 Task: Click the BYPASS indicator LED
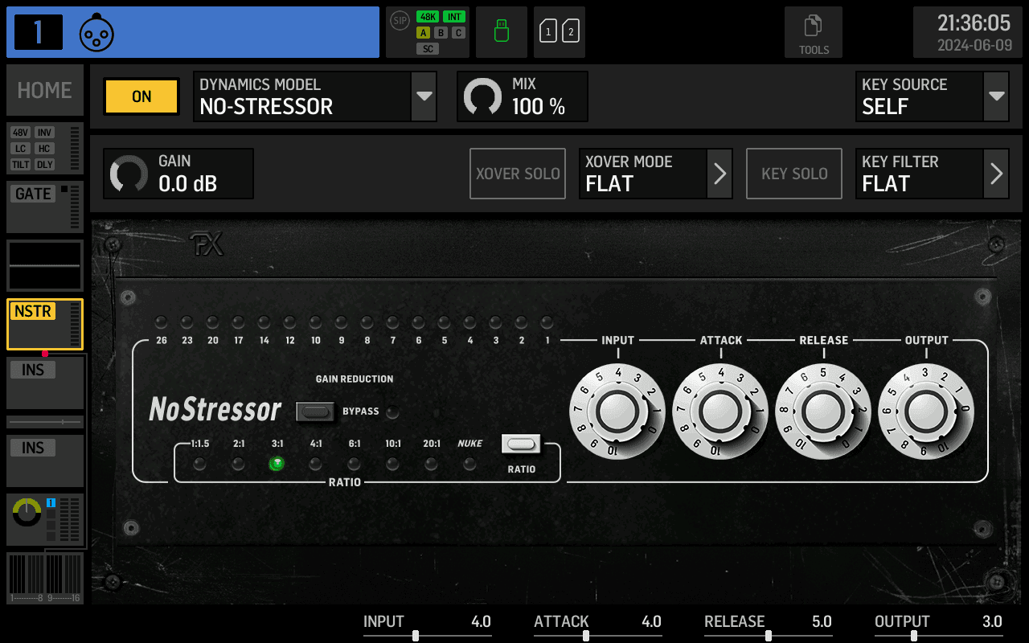[392, 413]
